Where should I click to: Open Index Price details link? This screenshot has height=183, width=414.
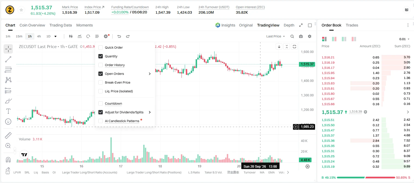pos(95,7)
